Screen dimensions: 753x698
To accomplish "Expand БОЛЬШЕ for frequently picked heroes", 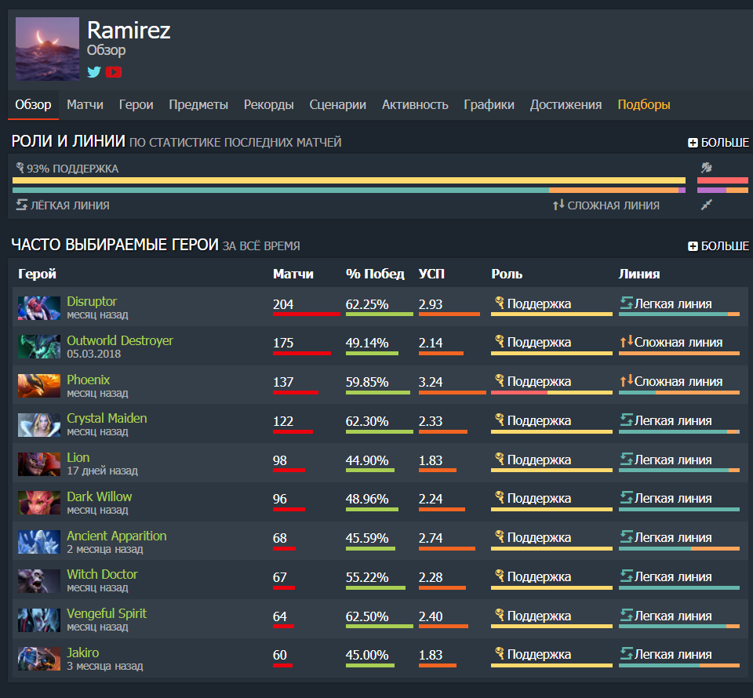I will pos(718,245).
